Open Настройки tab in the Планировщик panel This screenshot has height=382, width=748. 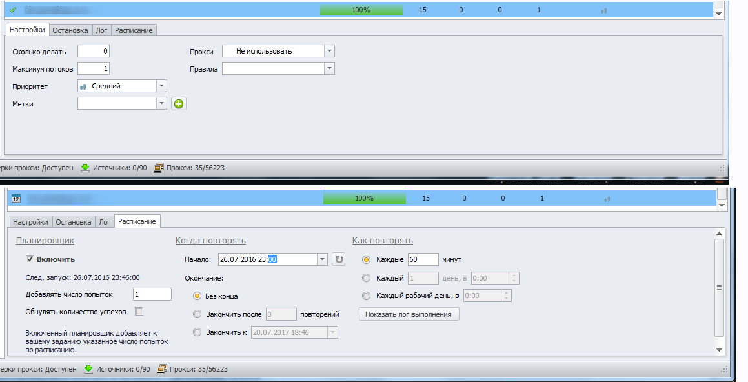[x=30, y=222]
